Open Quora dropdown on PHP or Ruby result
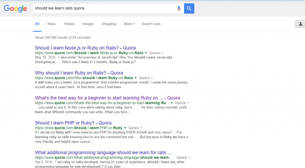Image resolution: width=305 pixels, height=168 pixels. pos(136,128)
